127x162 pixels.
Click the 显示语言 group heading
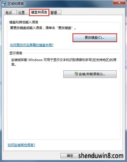(16, 53)
